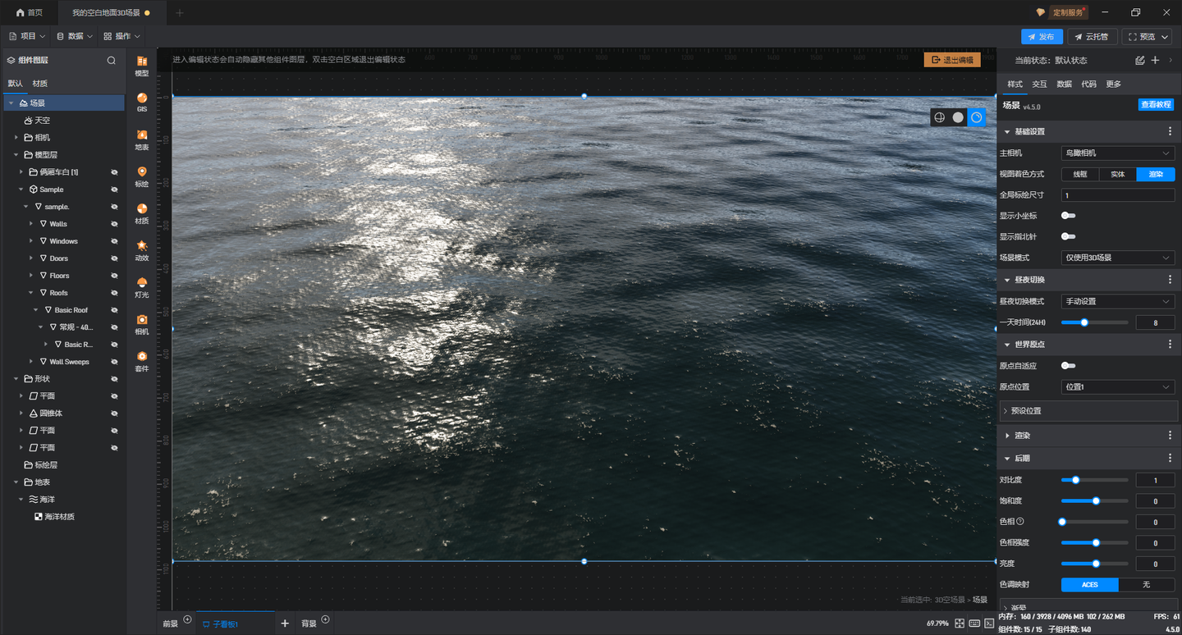Screen dimensions: 1182x635
Task: Toggle the 原点自适应 switch
Action: 1068,366
